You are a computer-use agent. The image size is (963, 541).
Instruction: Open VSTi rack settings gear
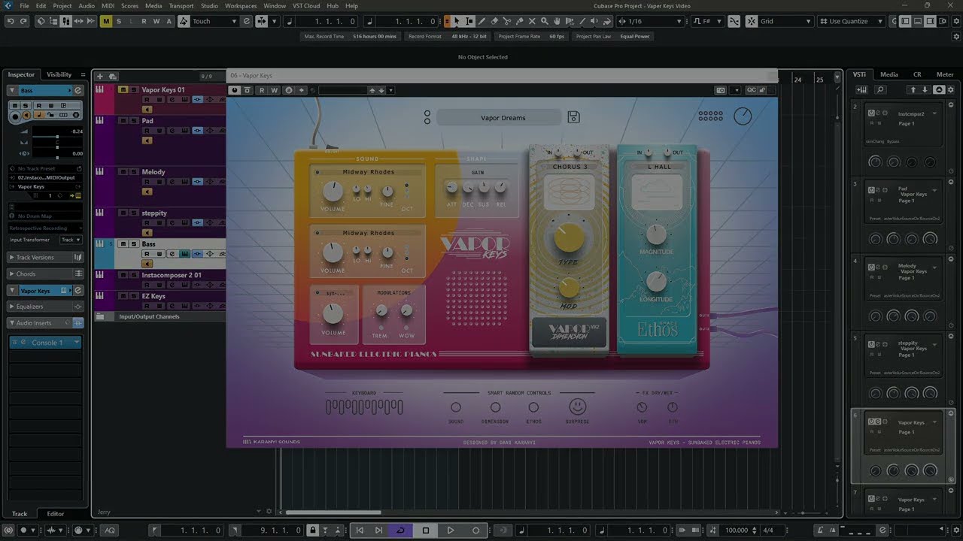[951, 89]
